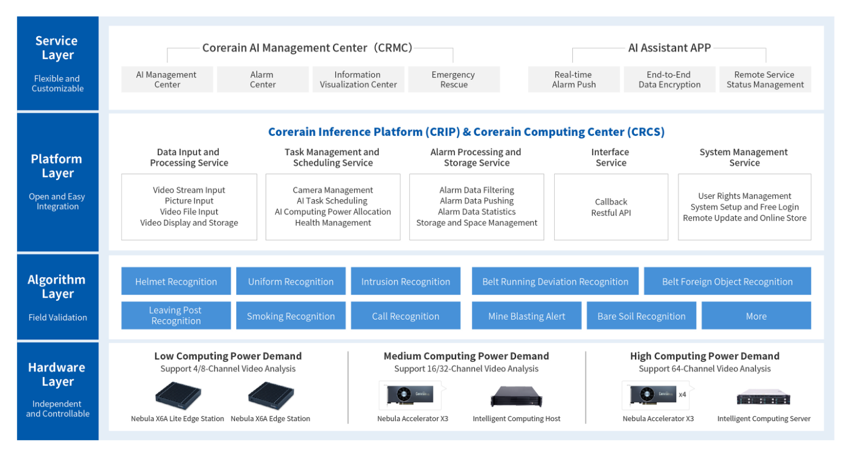Click the Low Computing Power Demand heading

click(228, 356)
